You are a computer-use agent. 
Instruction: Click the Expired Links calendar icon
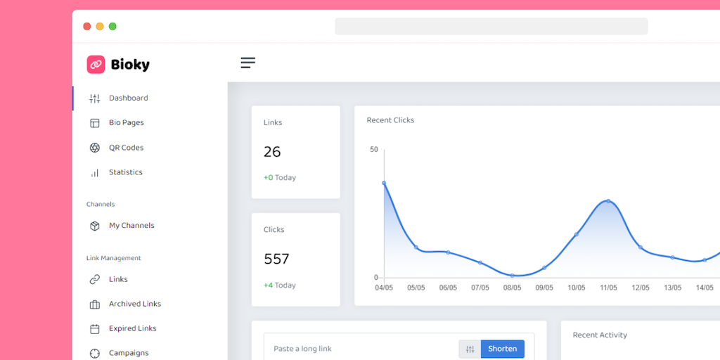[95, 329]
